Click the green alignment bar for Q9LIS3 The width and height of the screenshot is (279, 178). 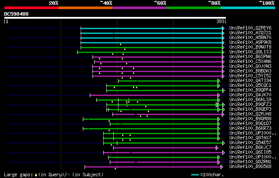[x=150, y=52]
